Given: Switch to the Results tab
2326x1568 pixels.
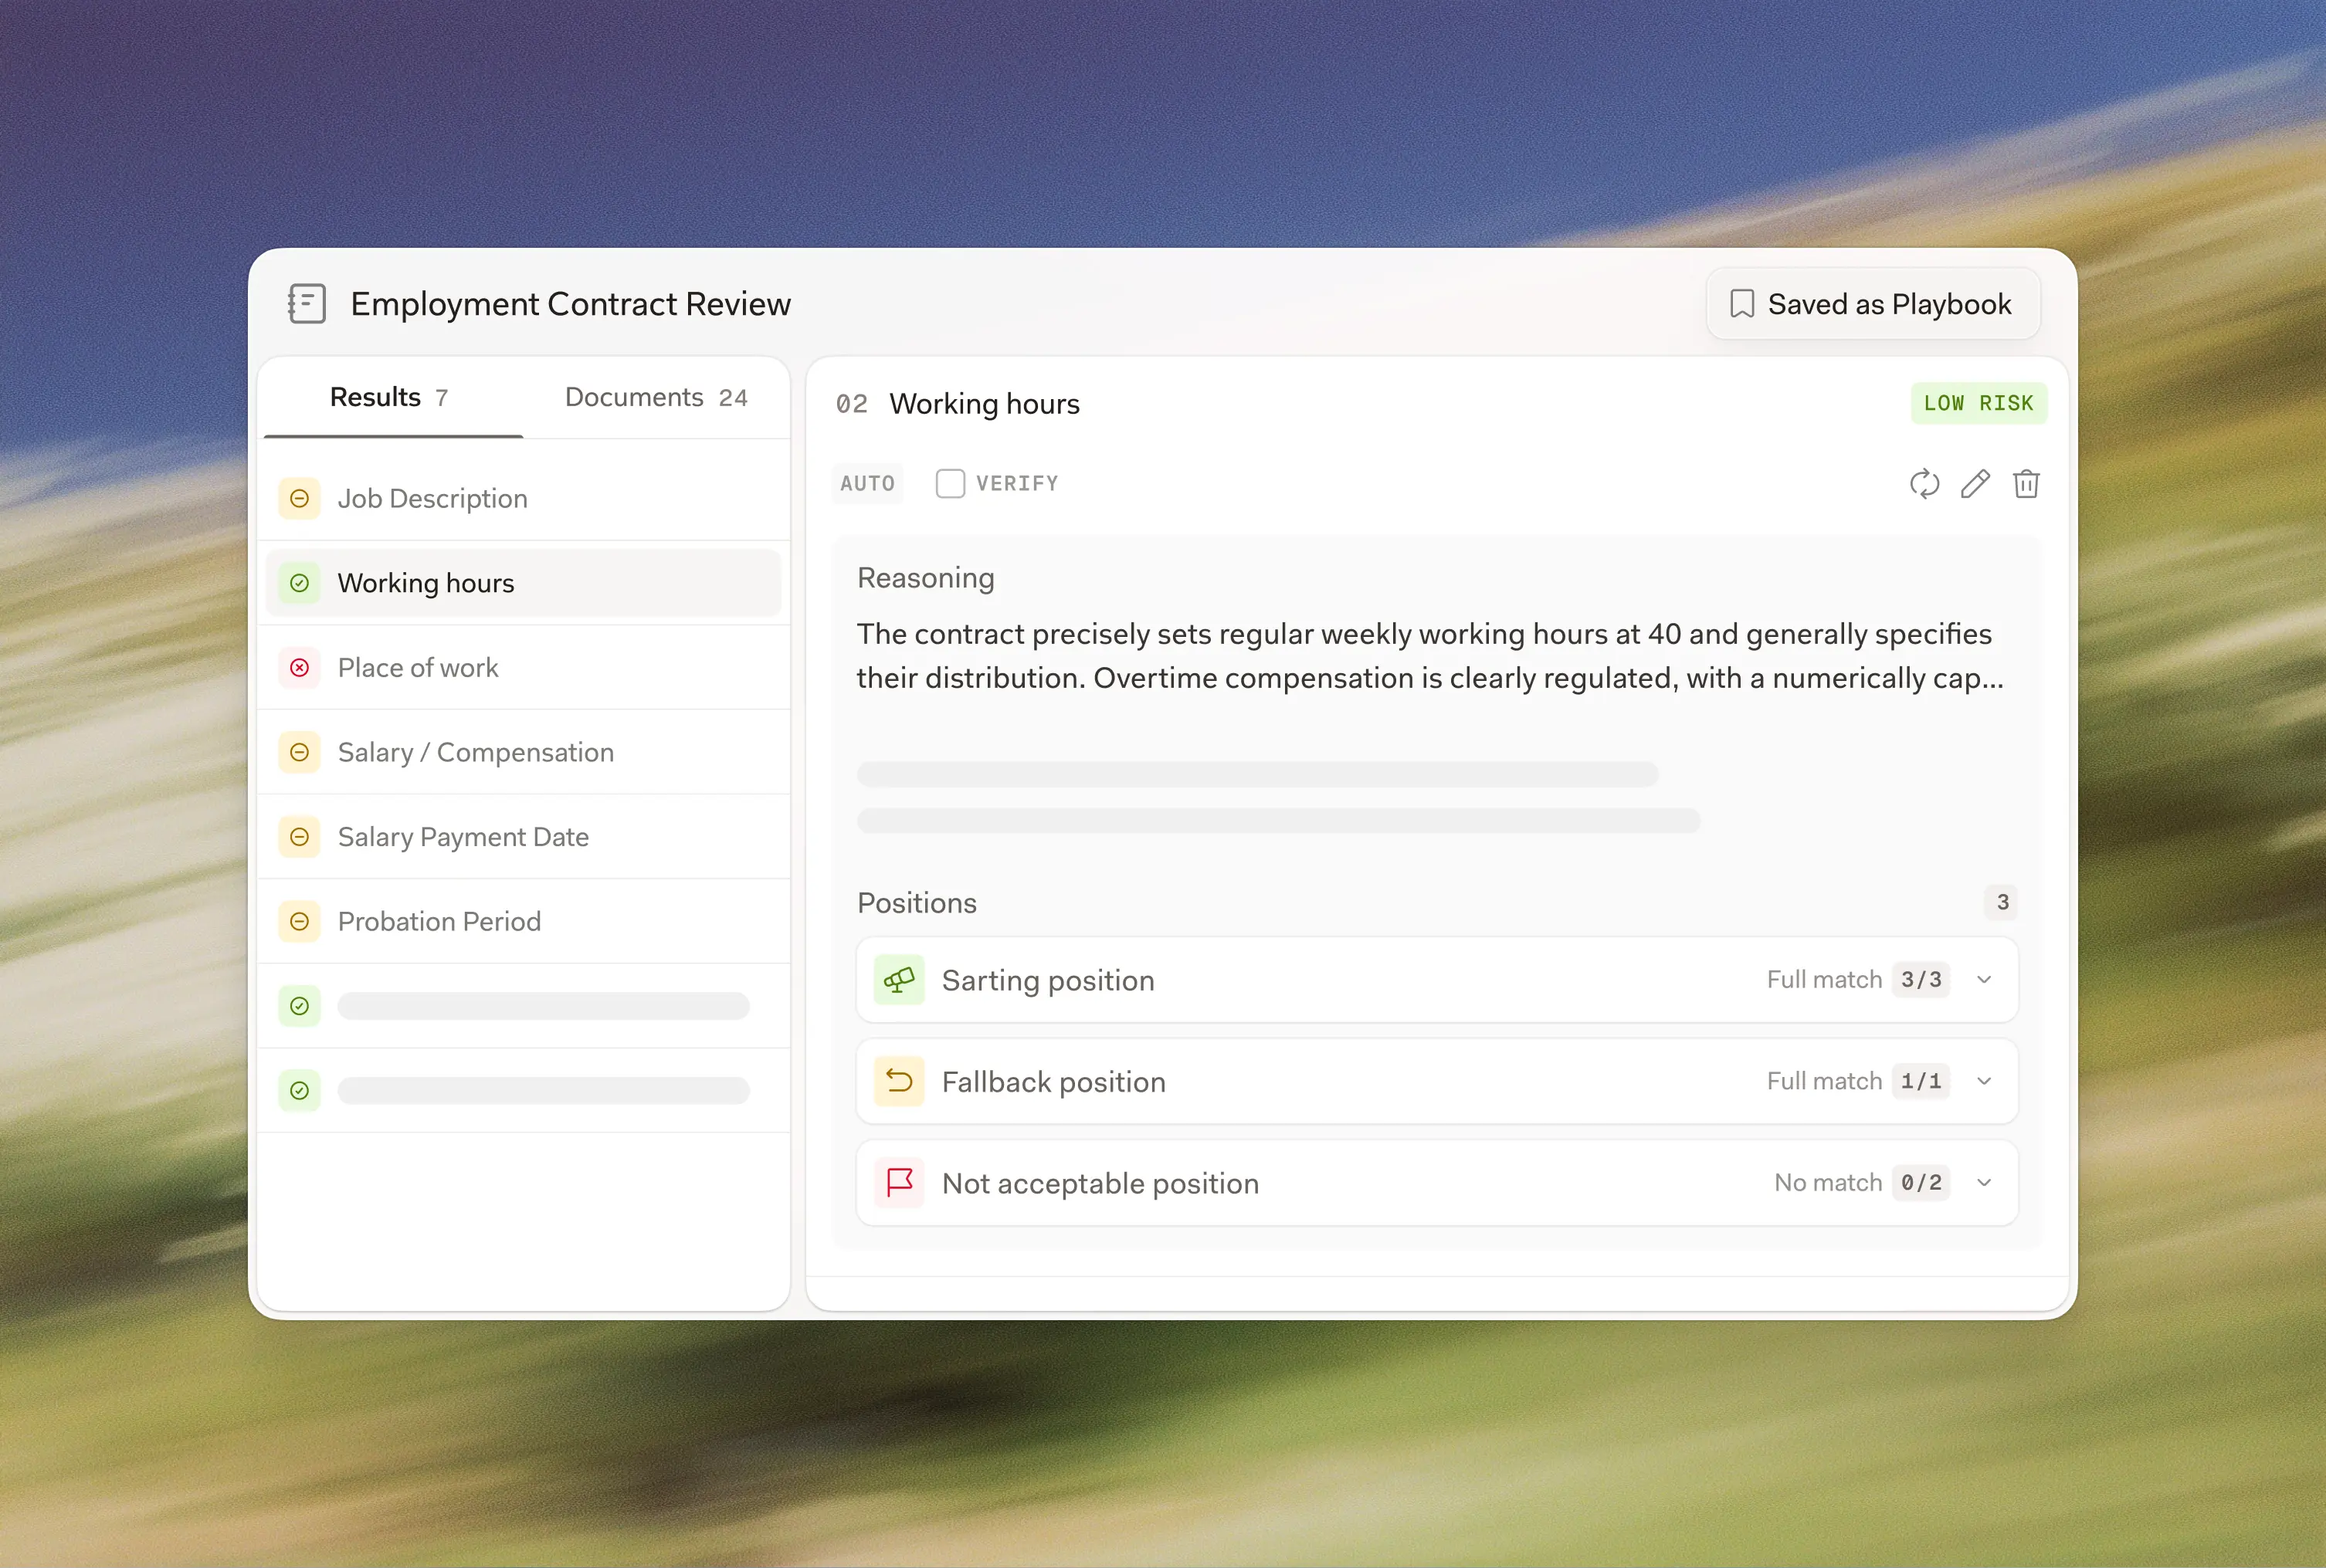Looking at the screenshot, I should click(x=390, y=398).
